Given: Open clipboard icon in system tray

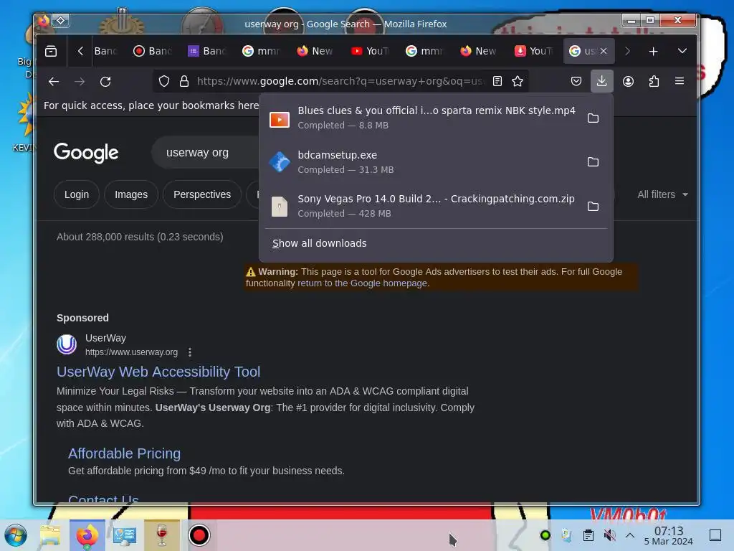Looking at the screenshot, I should [588, 535].
